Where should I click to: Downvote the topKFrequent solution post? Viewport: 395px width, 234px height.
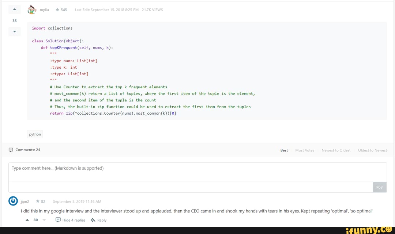coord(14,32)
